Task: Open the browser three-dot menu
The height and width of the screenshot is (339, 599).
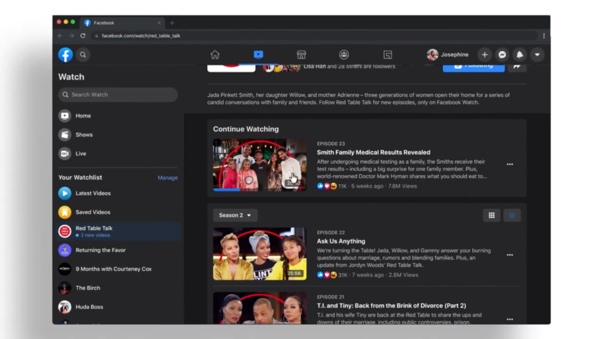Action: tap(544, 35)
